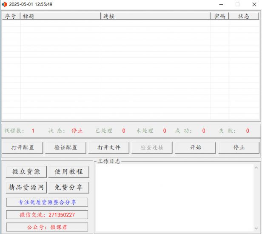Sort by 状态 column header

click(244, 16)
